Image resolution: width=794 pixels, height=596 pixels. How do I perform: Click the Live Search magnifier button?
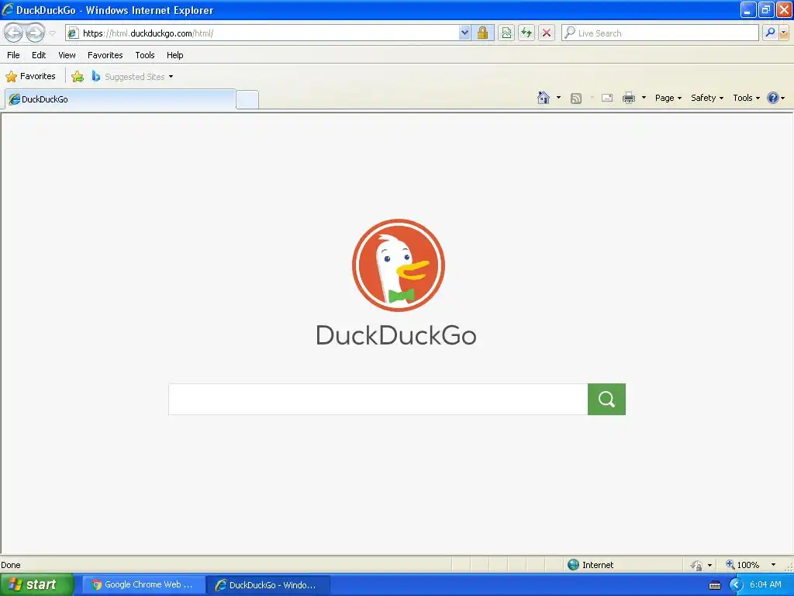770,33
